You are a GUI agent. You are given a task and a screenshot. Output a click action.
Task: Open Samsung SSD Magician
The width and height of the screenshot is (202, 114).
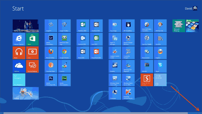(128, 66)
